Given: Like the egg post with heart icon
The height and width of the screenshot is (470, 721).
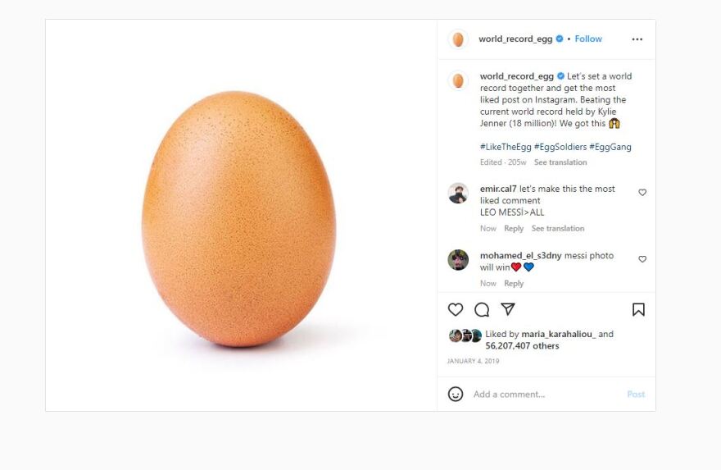Looking at the screenshot, I should 456,309.
